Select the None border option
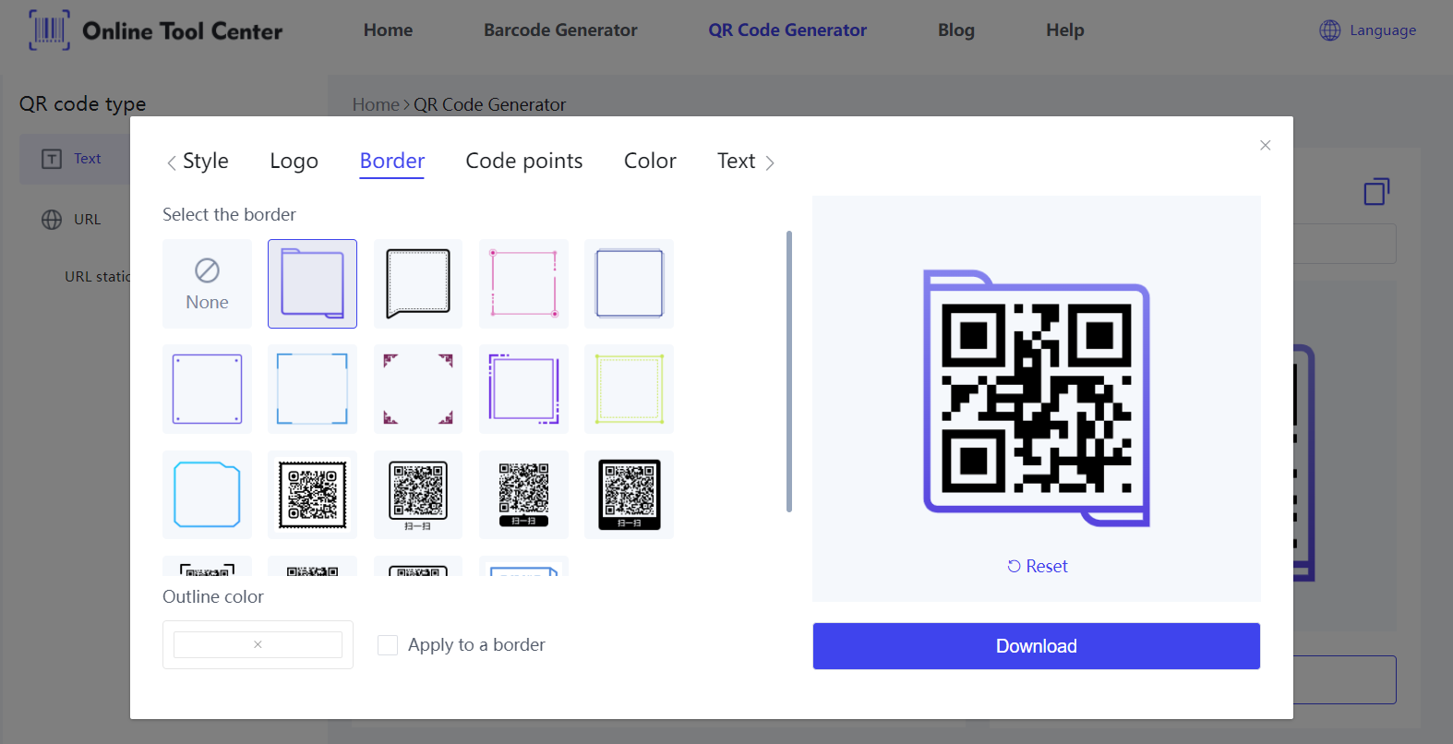The image size is (1453, 744). (207, 283)
